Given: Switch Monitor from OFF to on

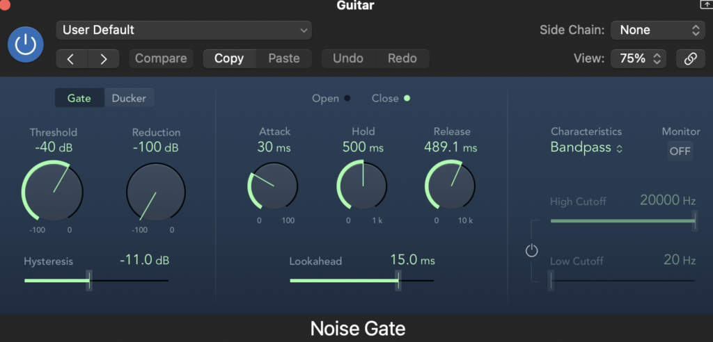Looking at the screenshot, I should [680, 151].
